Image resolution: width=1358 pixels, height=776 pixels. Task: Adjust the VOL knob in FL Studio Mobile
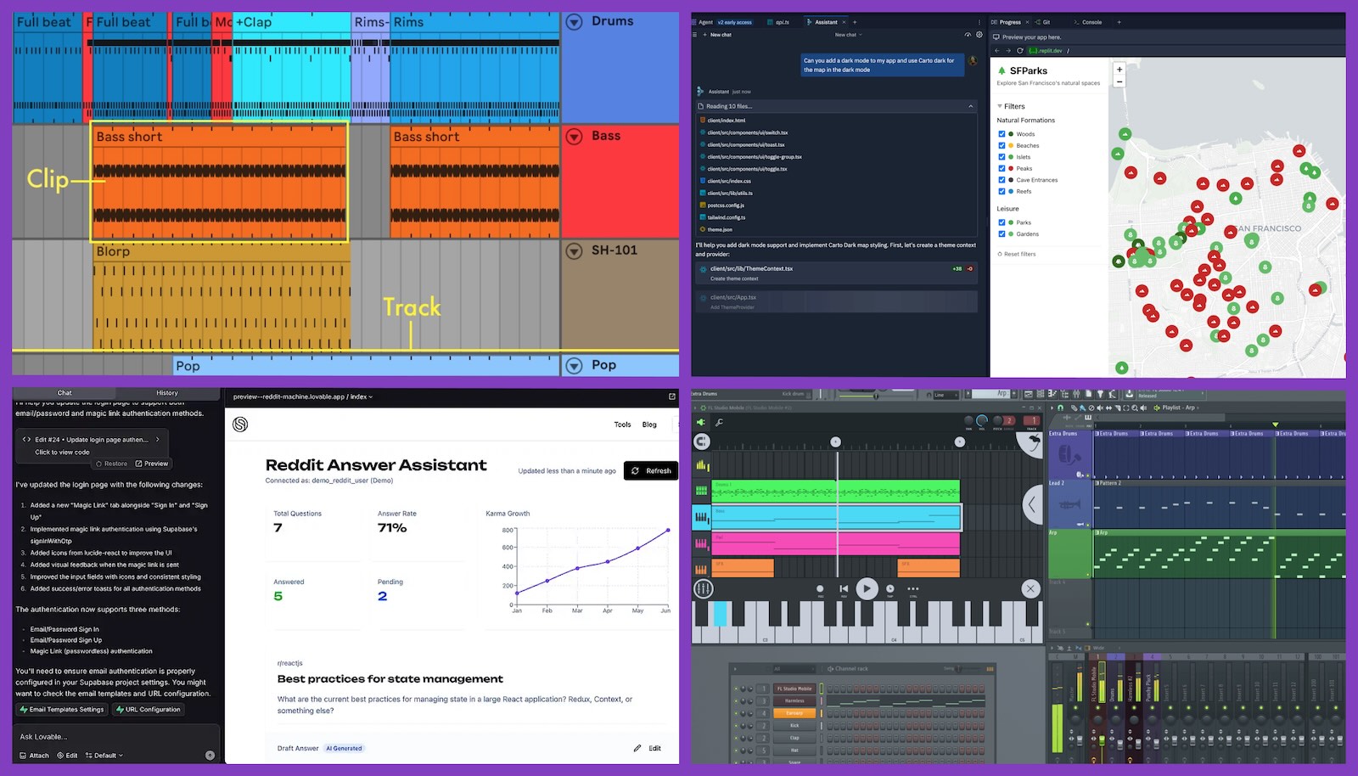click(982, 419)
